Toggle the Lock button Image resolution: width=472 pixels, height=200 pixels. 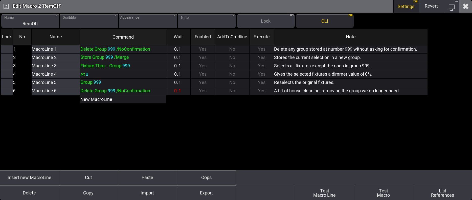click(x=265, y=21)
